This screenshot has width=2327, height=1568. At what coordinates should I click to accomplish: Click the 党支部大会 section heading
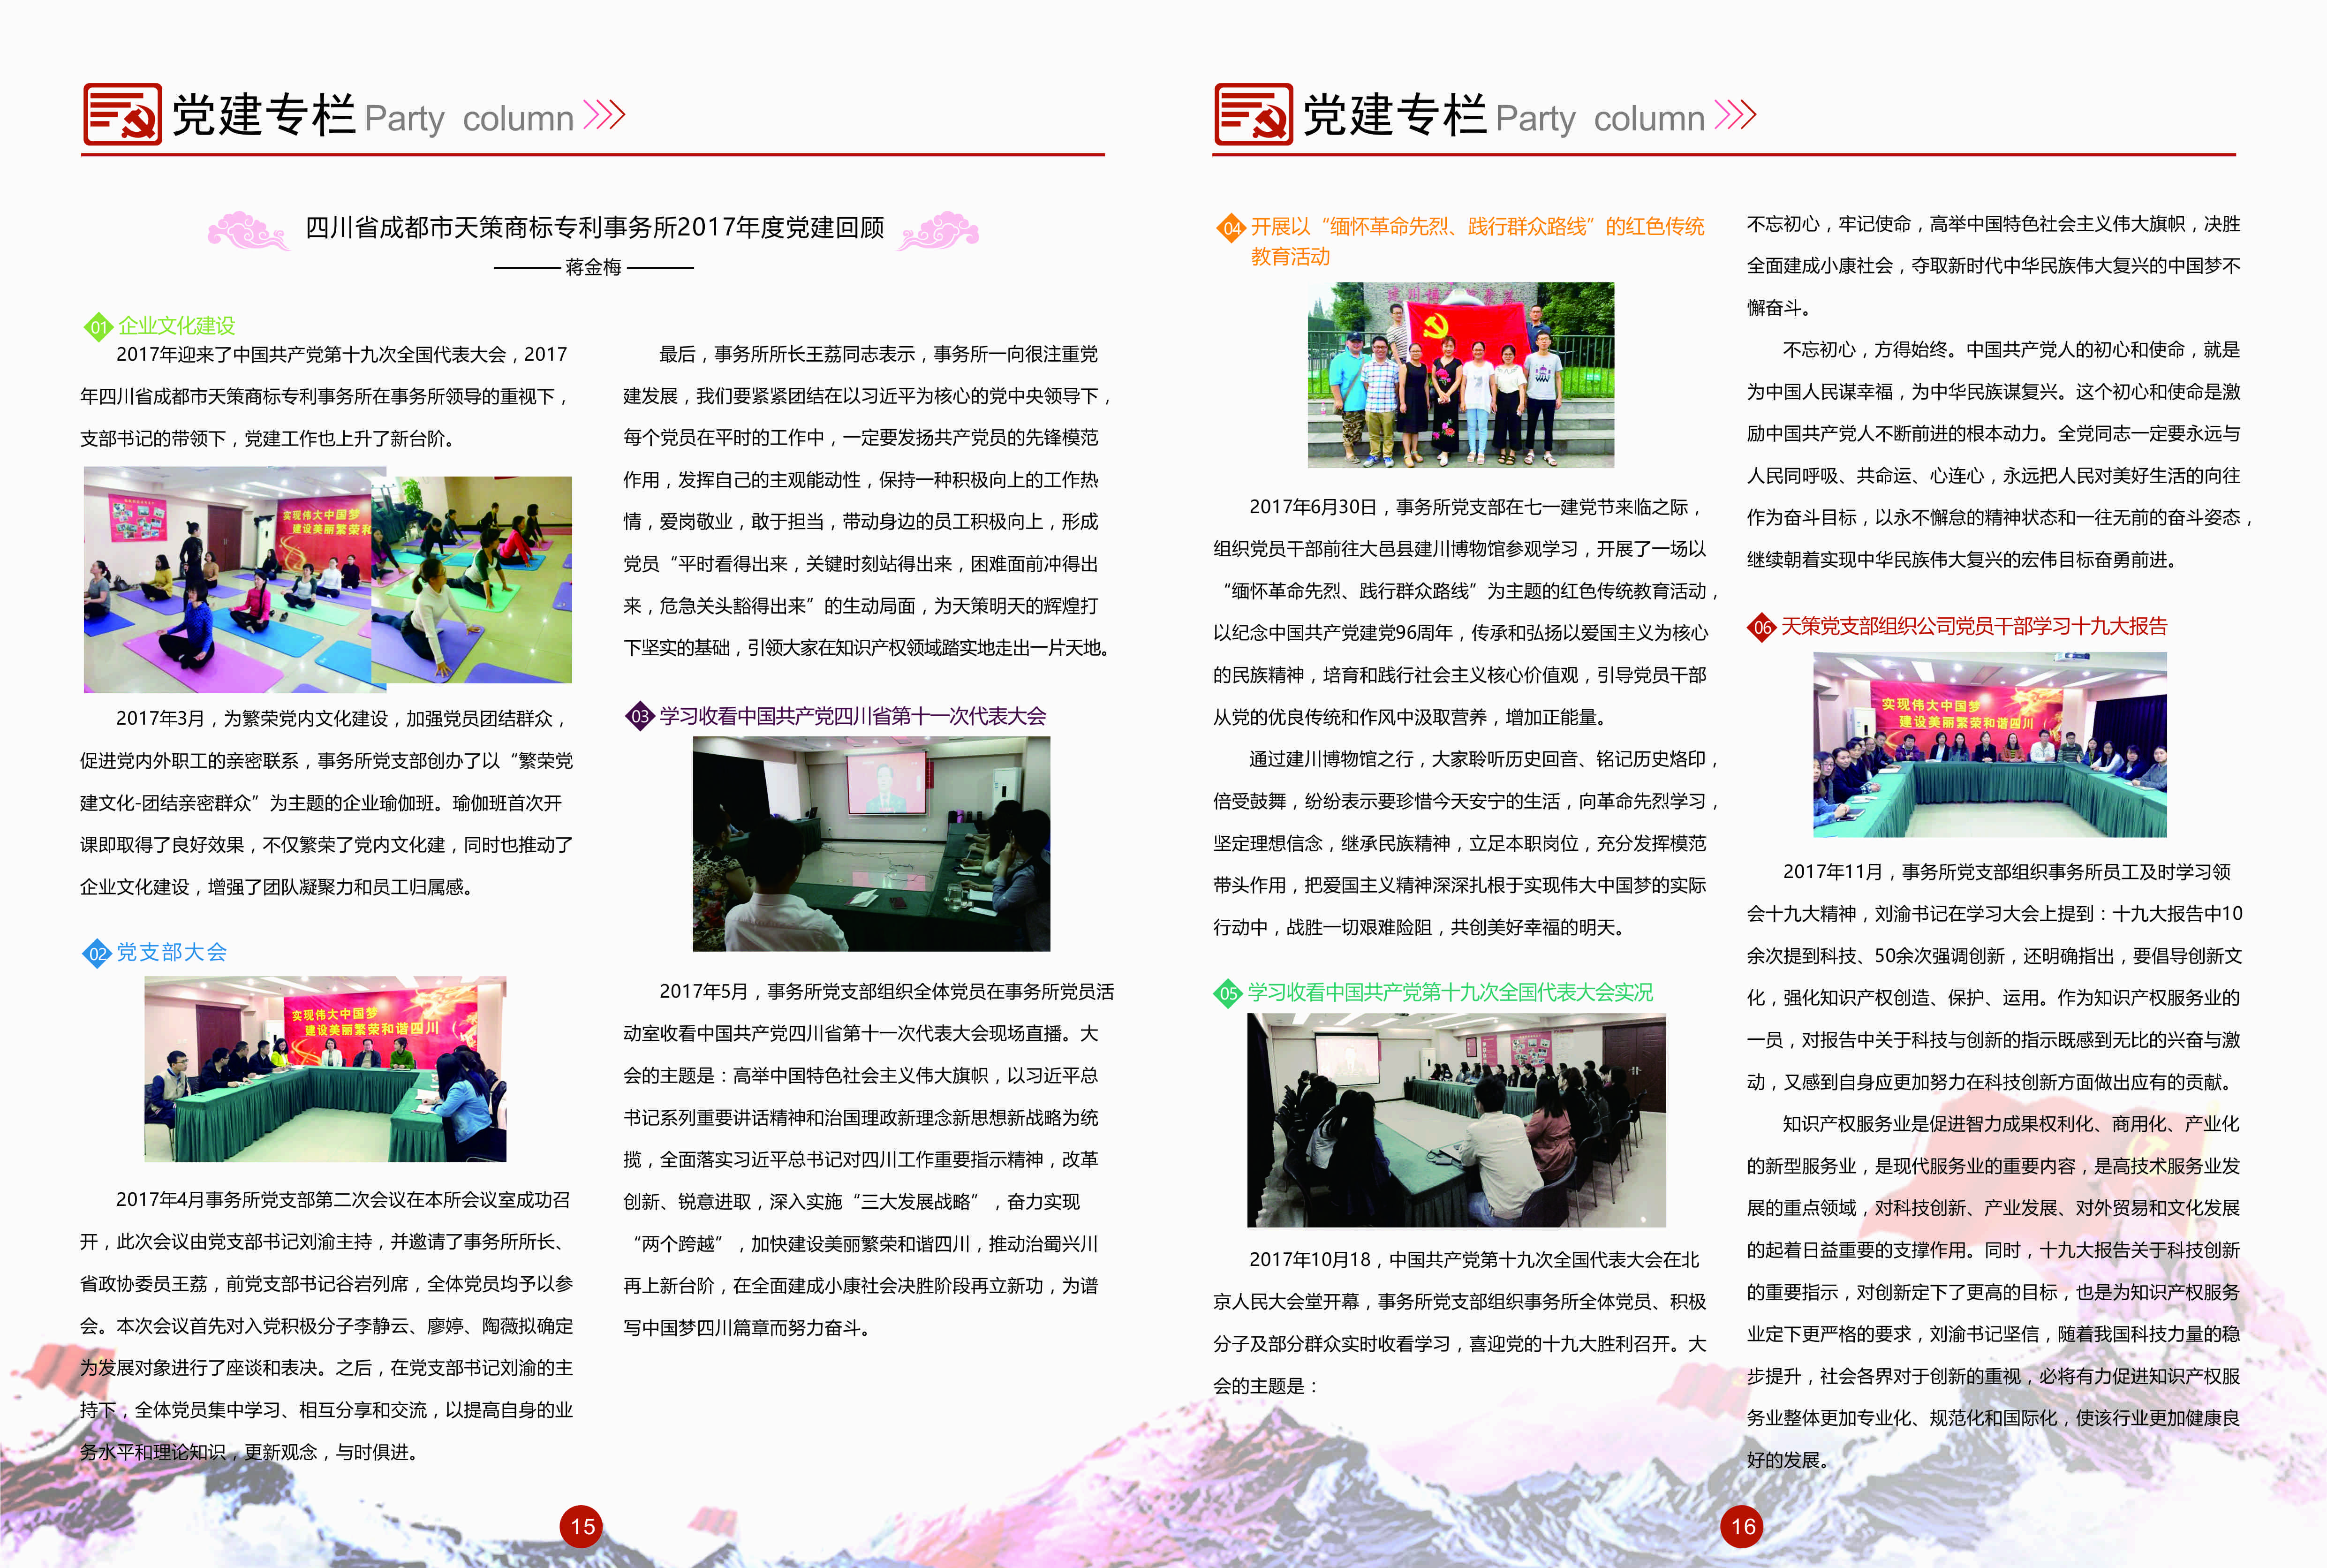(172, 952)
